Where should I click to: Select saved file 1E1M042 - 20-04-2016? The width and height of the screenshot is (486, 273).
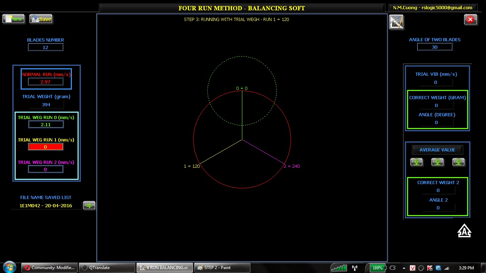tap(46, 205)
